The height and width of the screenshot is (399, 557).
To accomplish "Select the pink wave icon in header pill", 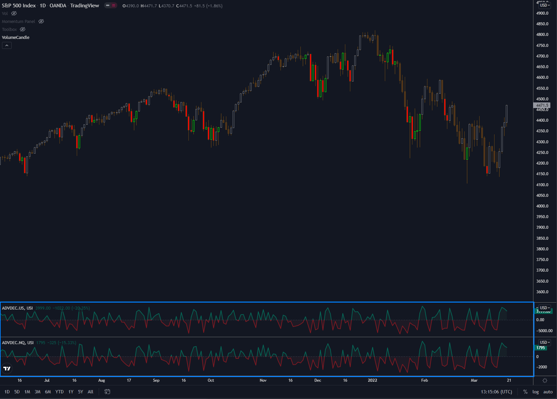I will pos(113,5).
